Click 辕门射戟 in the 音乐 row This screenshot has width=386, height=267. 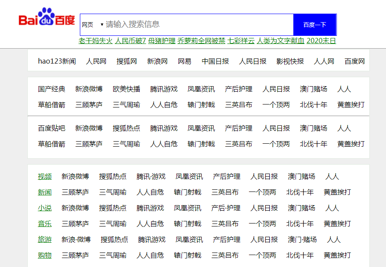pos(187,224)
